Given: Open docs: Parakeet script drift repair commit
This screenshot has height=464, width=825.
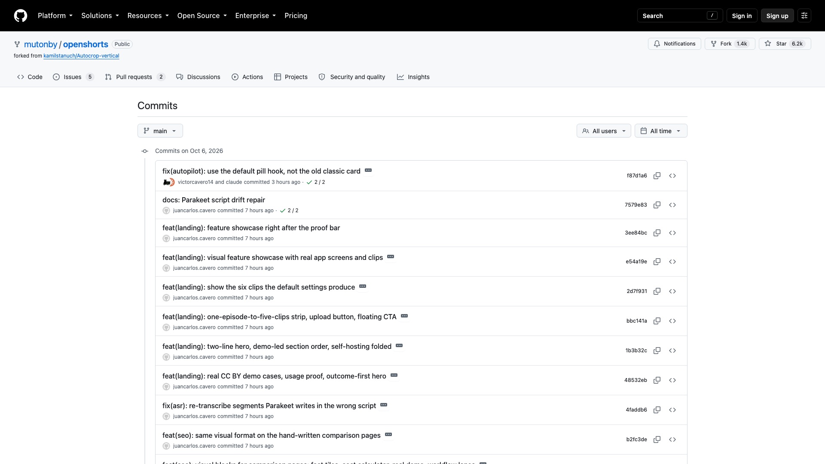Looking at the screenshot, I should [214, 200].
